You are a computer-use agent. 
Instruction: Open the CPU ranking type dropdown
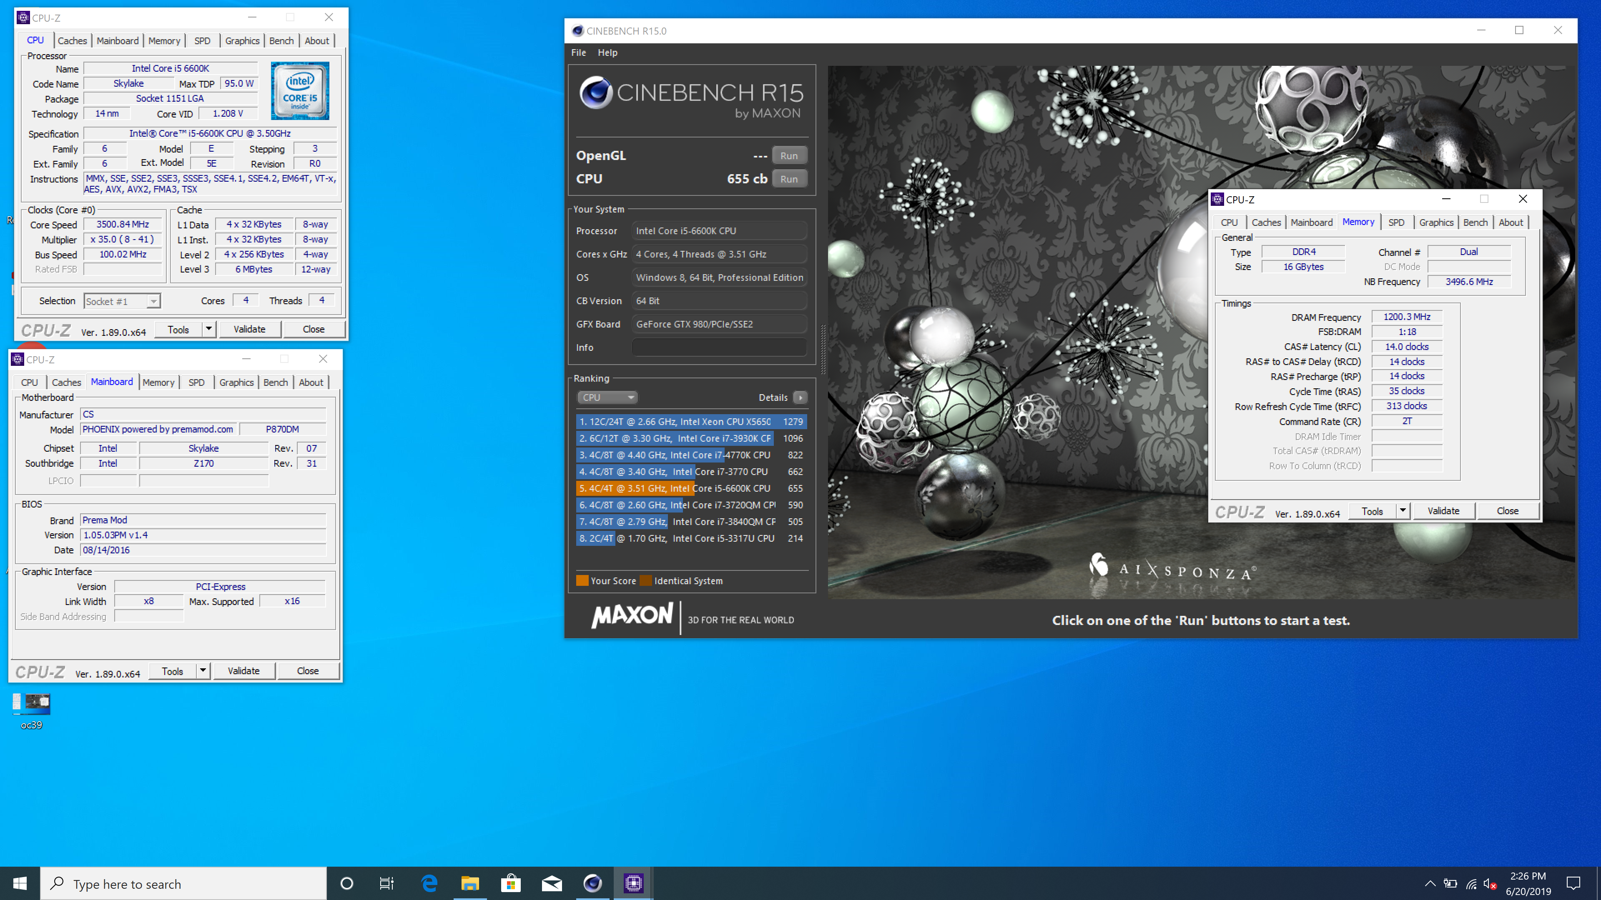(607, 397)
